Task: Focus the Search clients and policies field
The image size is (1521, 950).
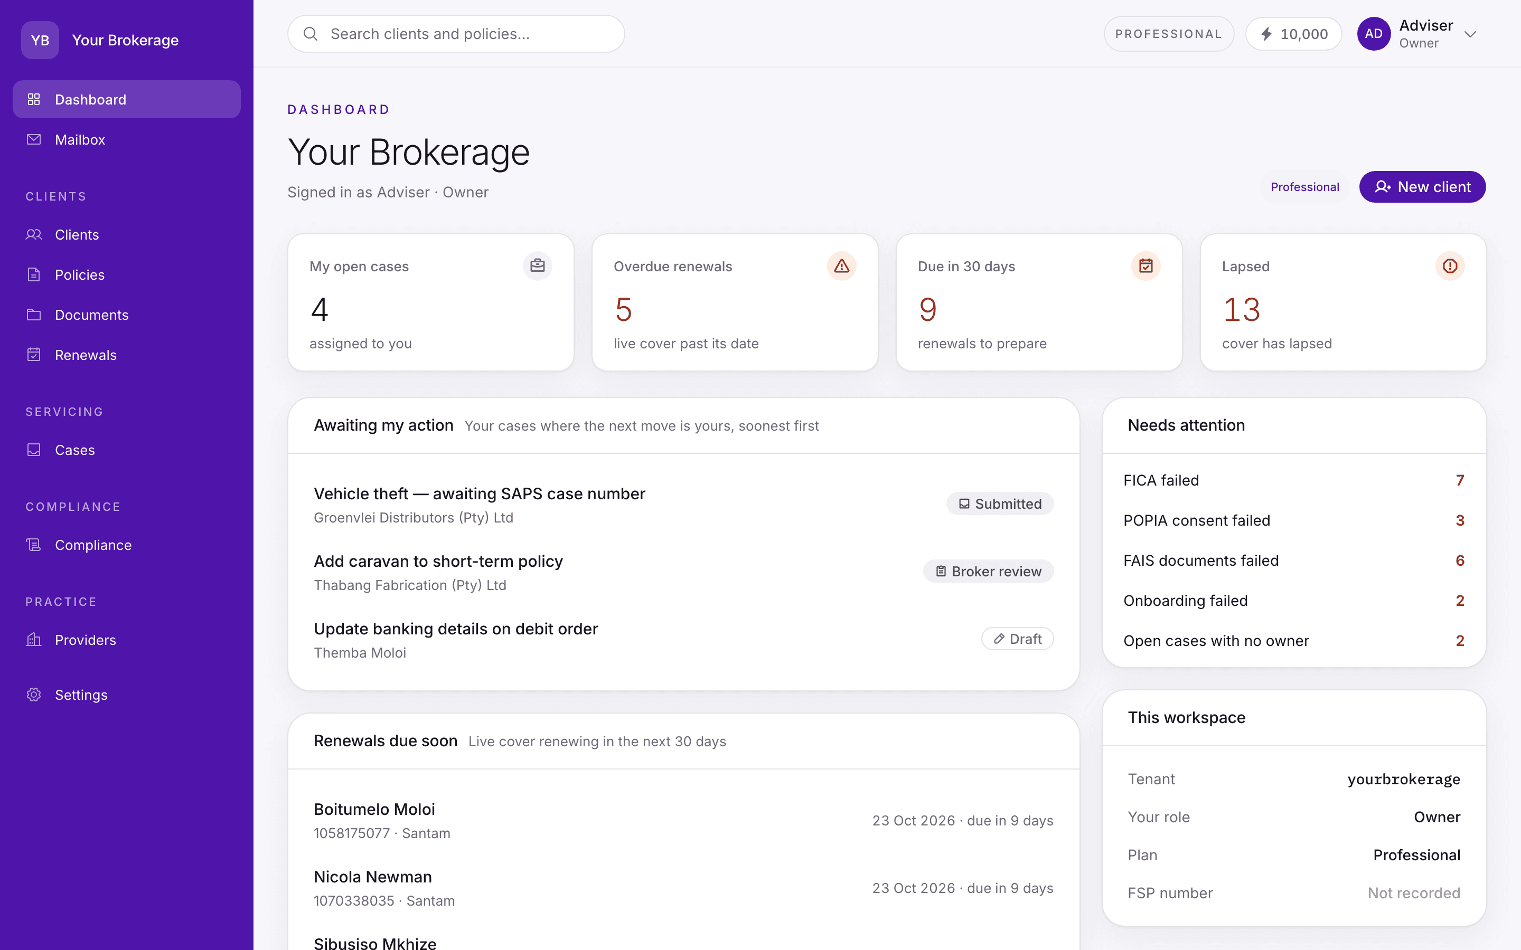Action: [x=456, y=34]
